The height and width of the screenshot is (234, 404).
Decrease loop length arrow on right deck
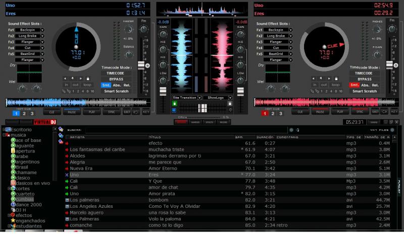314,79
